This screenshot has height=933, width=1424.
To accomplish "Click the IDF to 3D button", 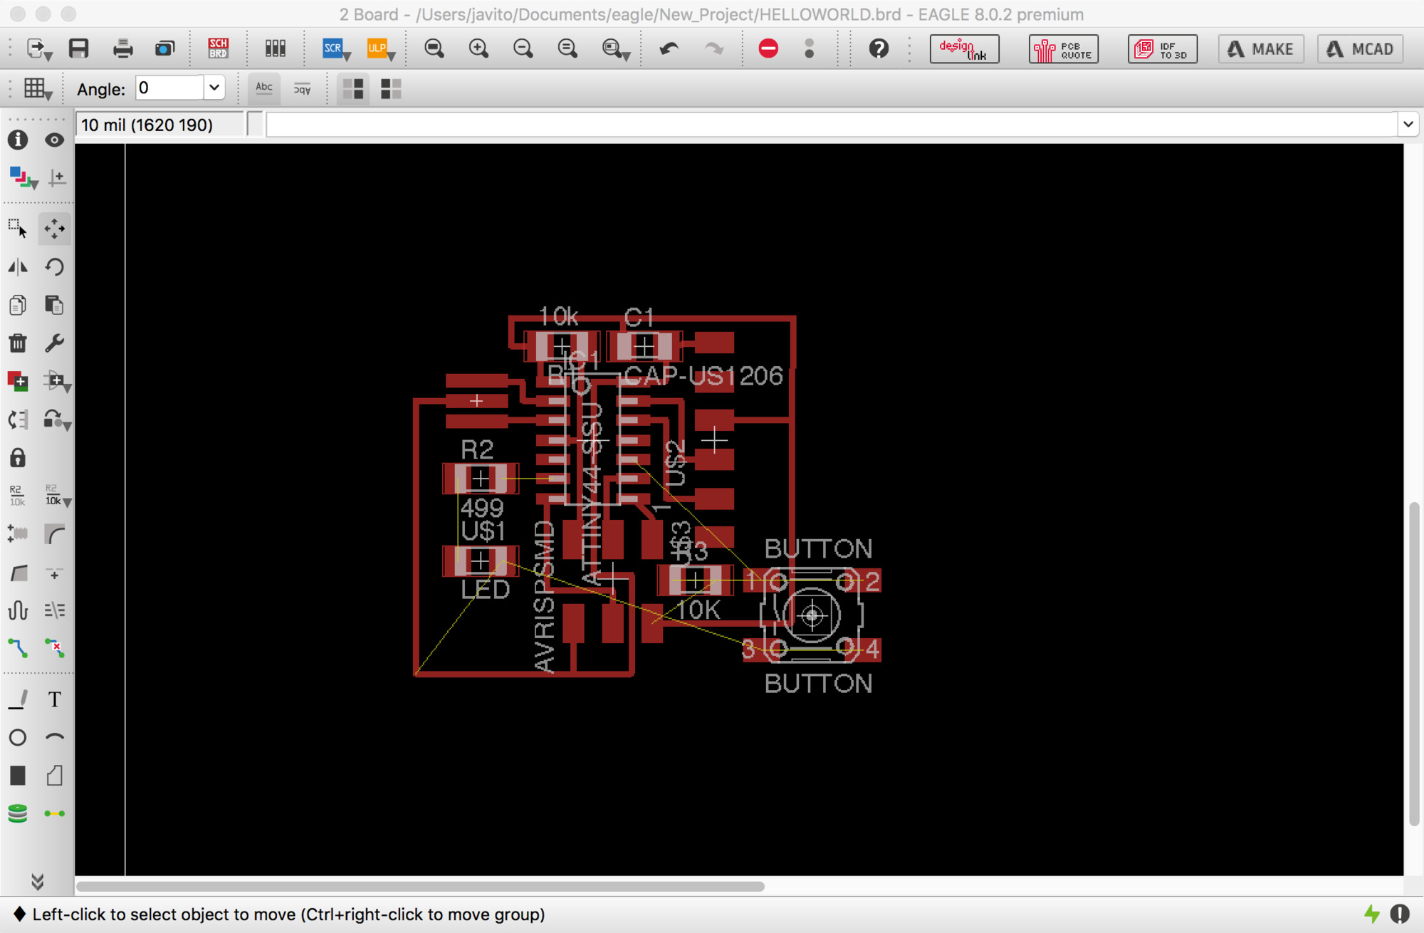I will pyautogui.click(x=1163, y=49).
